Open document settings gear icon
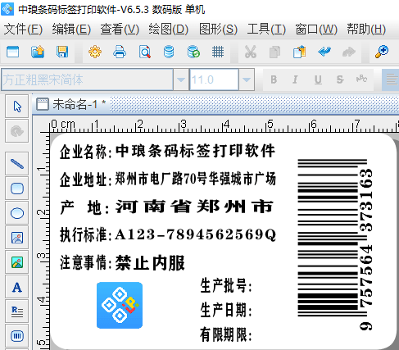 tap(95, 52)
